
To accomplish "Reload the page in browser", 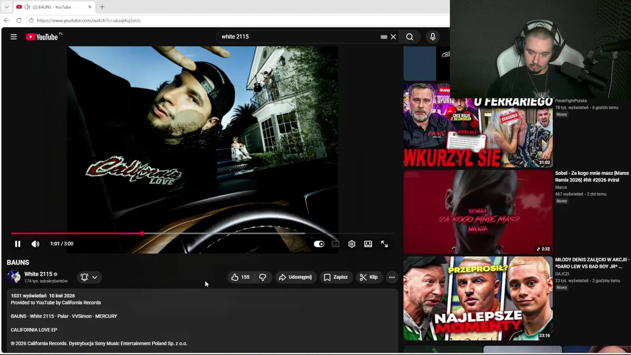I will point(19,20).
